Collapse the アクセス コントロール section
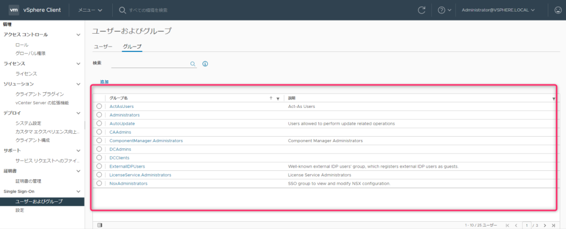Viewport: 566px width, 229px height. (79, 34)
